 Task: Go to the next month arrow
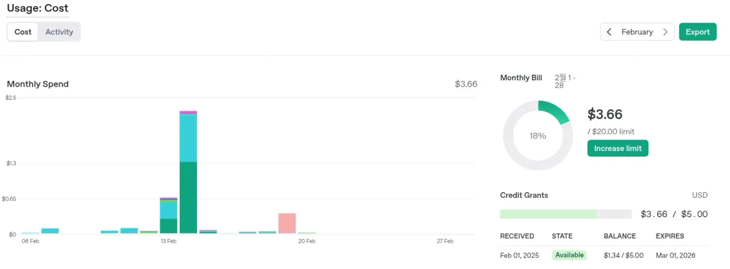pos(665,32)
